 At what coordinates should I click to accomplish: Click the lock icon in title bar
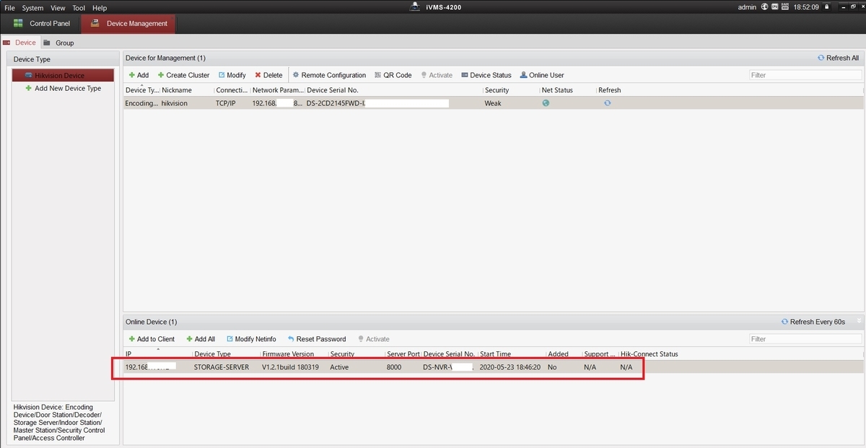point(828,7)
